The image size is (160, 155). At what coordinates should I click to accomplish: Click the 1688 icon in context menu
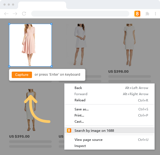(x=69, y=130)
